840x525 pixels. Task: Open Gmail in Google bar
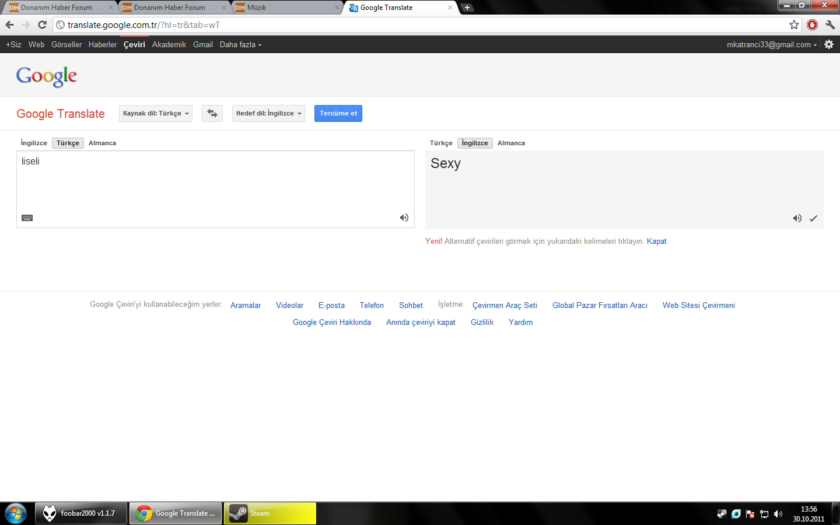(203, 44)
